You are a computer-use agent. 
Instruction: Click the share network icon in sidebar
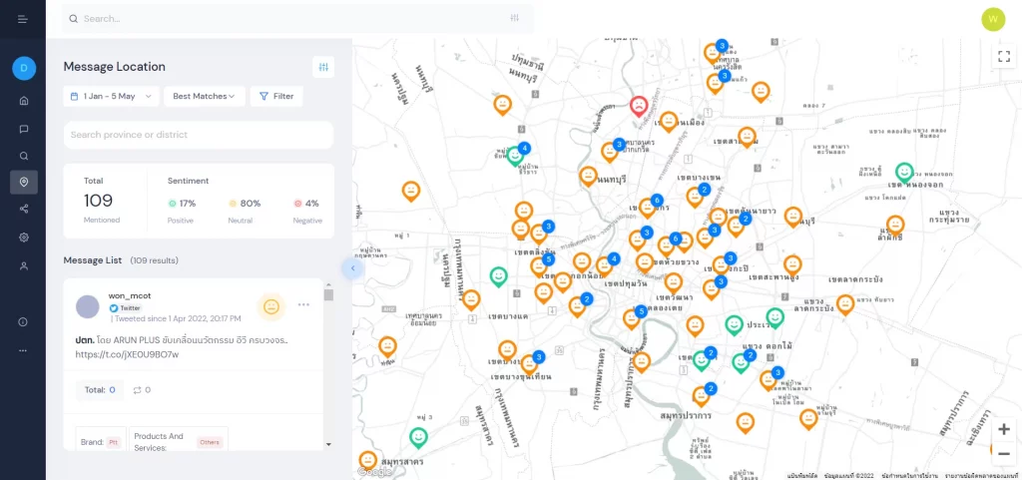pyautogui.click(x=23, y=210)
